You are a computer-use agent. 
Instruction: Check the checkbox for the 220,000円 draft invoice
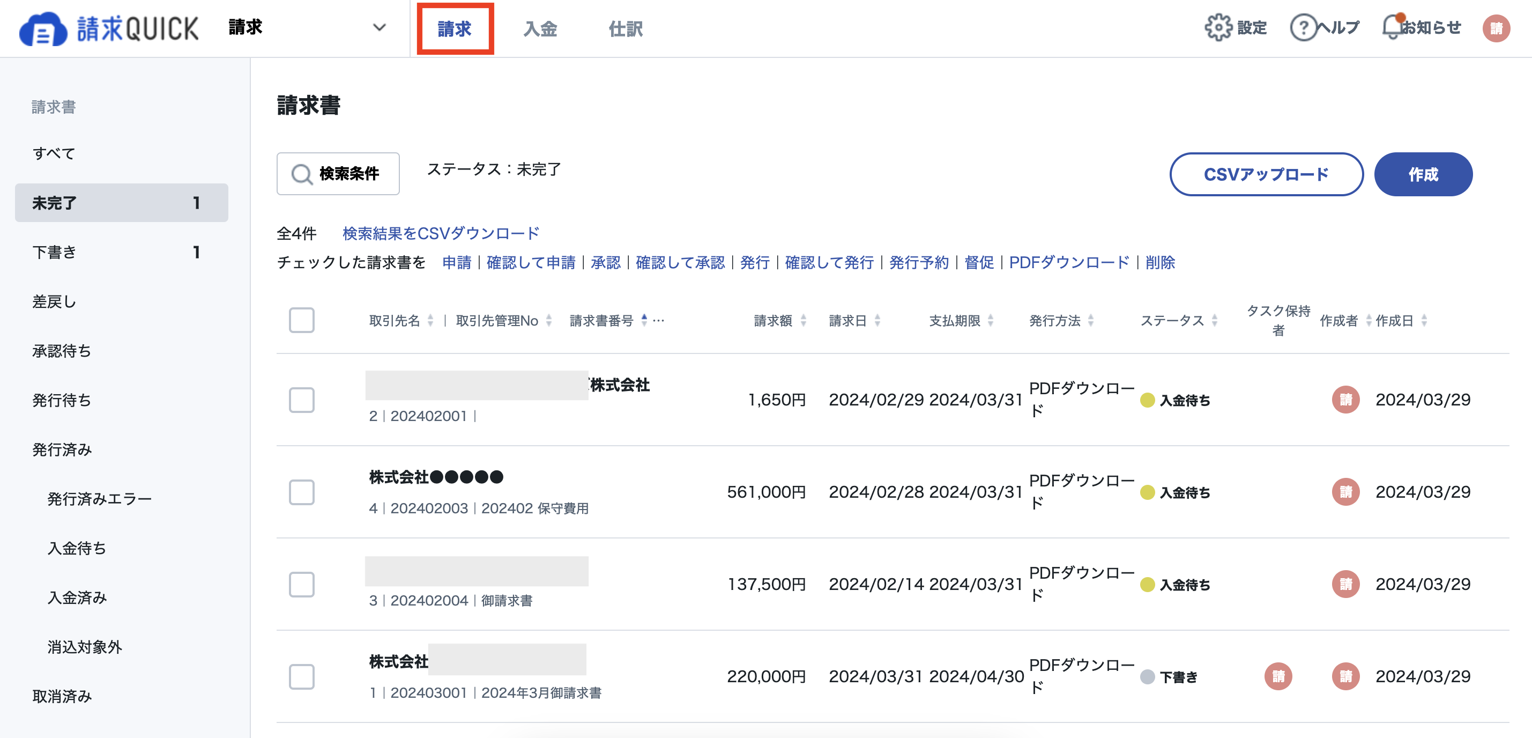301,677
